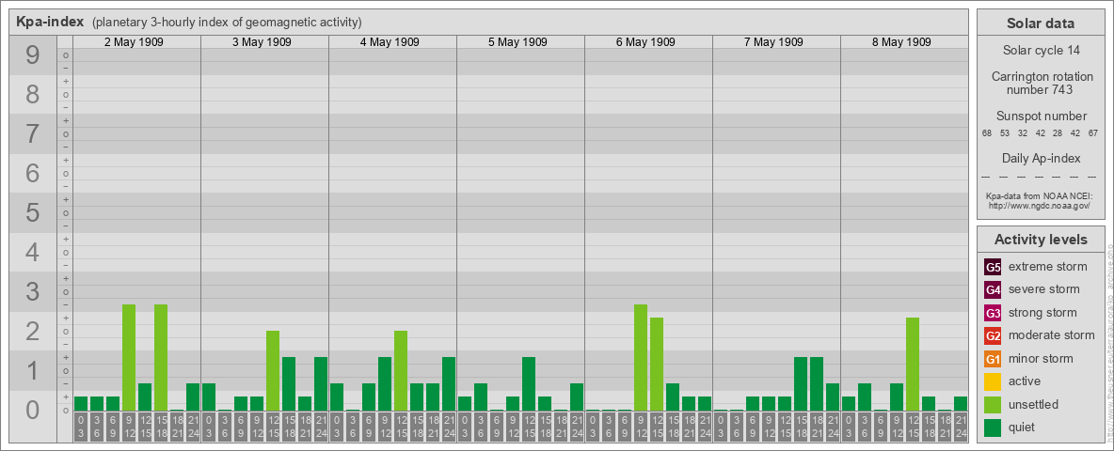1114x451 pixels.
Task: Click the 6–9 time label under 7 May
Action: 753,428
